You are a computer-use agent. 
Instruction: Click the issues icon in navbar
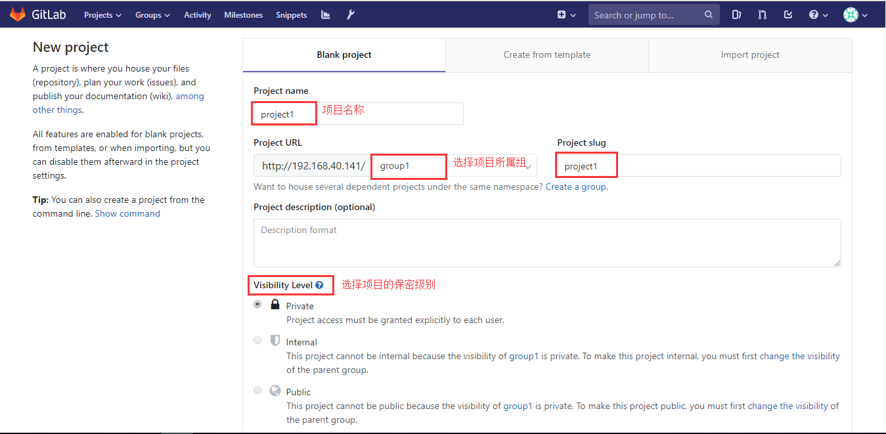pos(736,14)
